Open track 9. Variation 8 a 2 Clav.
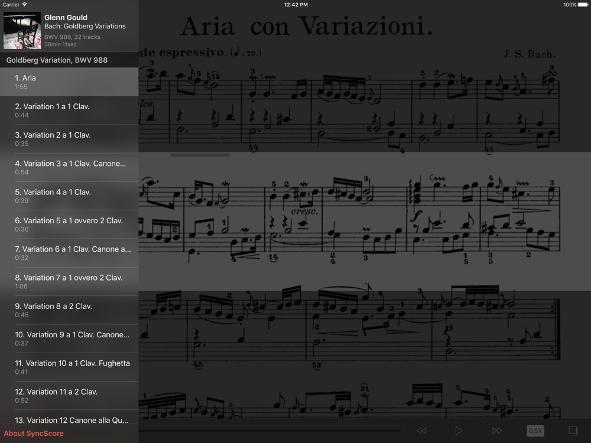This screenshot has height=443, width=591. click(69, 310)
